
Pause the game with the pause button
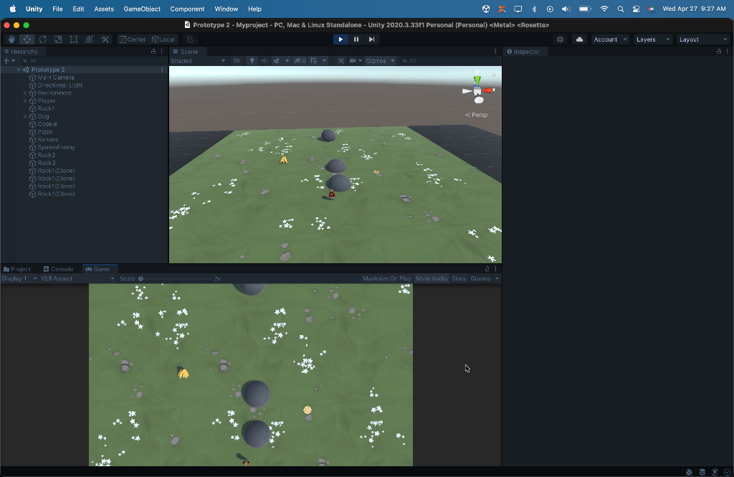[x=356, y=39]
